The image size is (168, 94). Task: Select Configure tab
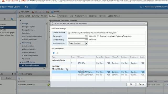coord(52,16)
